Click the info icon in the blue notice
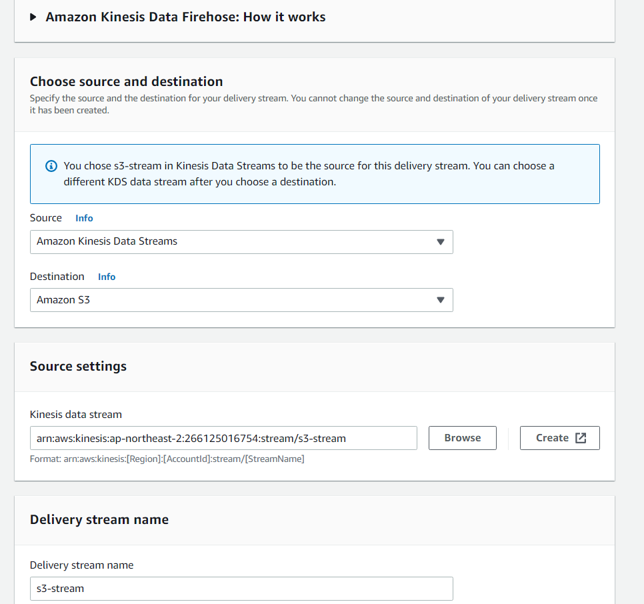The image size is (644, 604). [x=51, y=166]
